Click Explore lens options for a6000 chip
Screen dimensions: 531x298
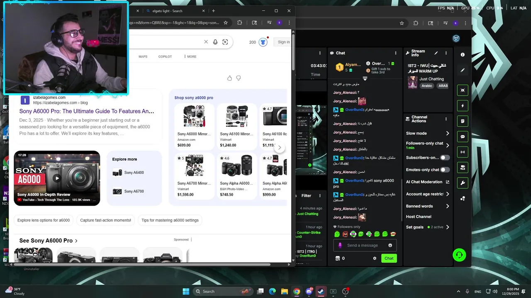(44, 220)
